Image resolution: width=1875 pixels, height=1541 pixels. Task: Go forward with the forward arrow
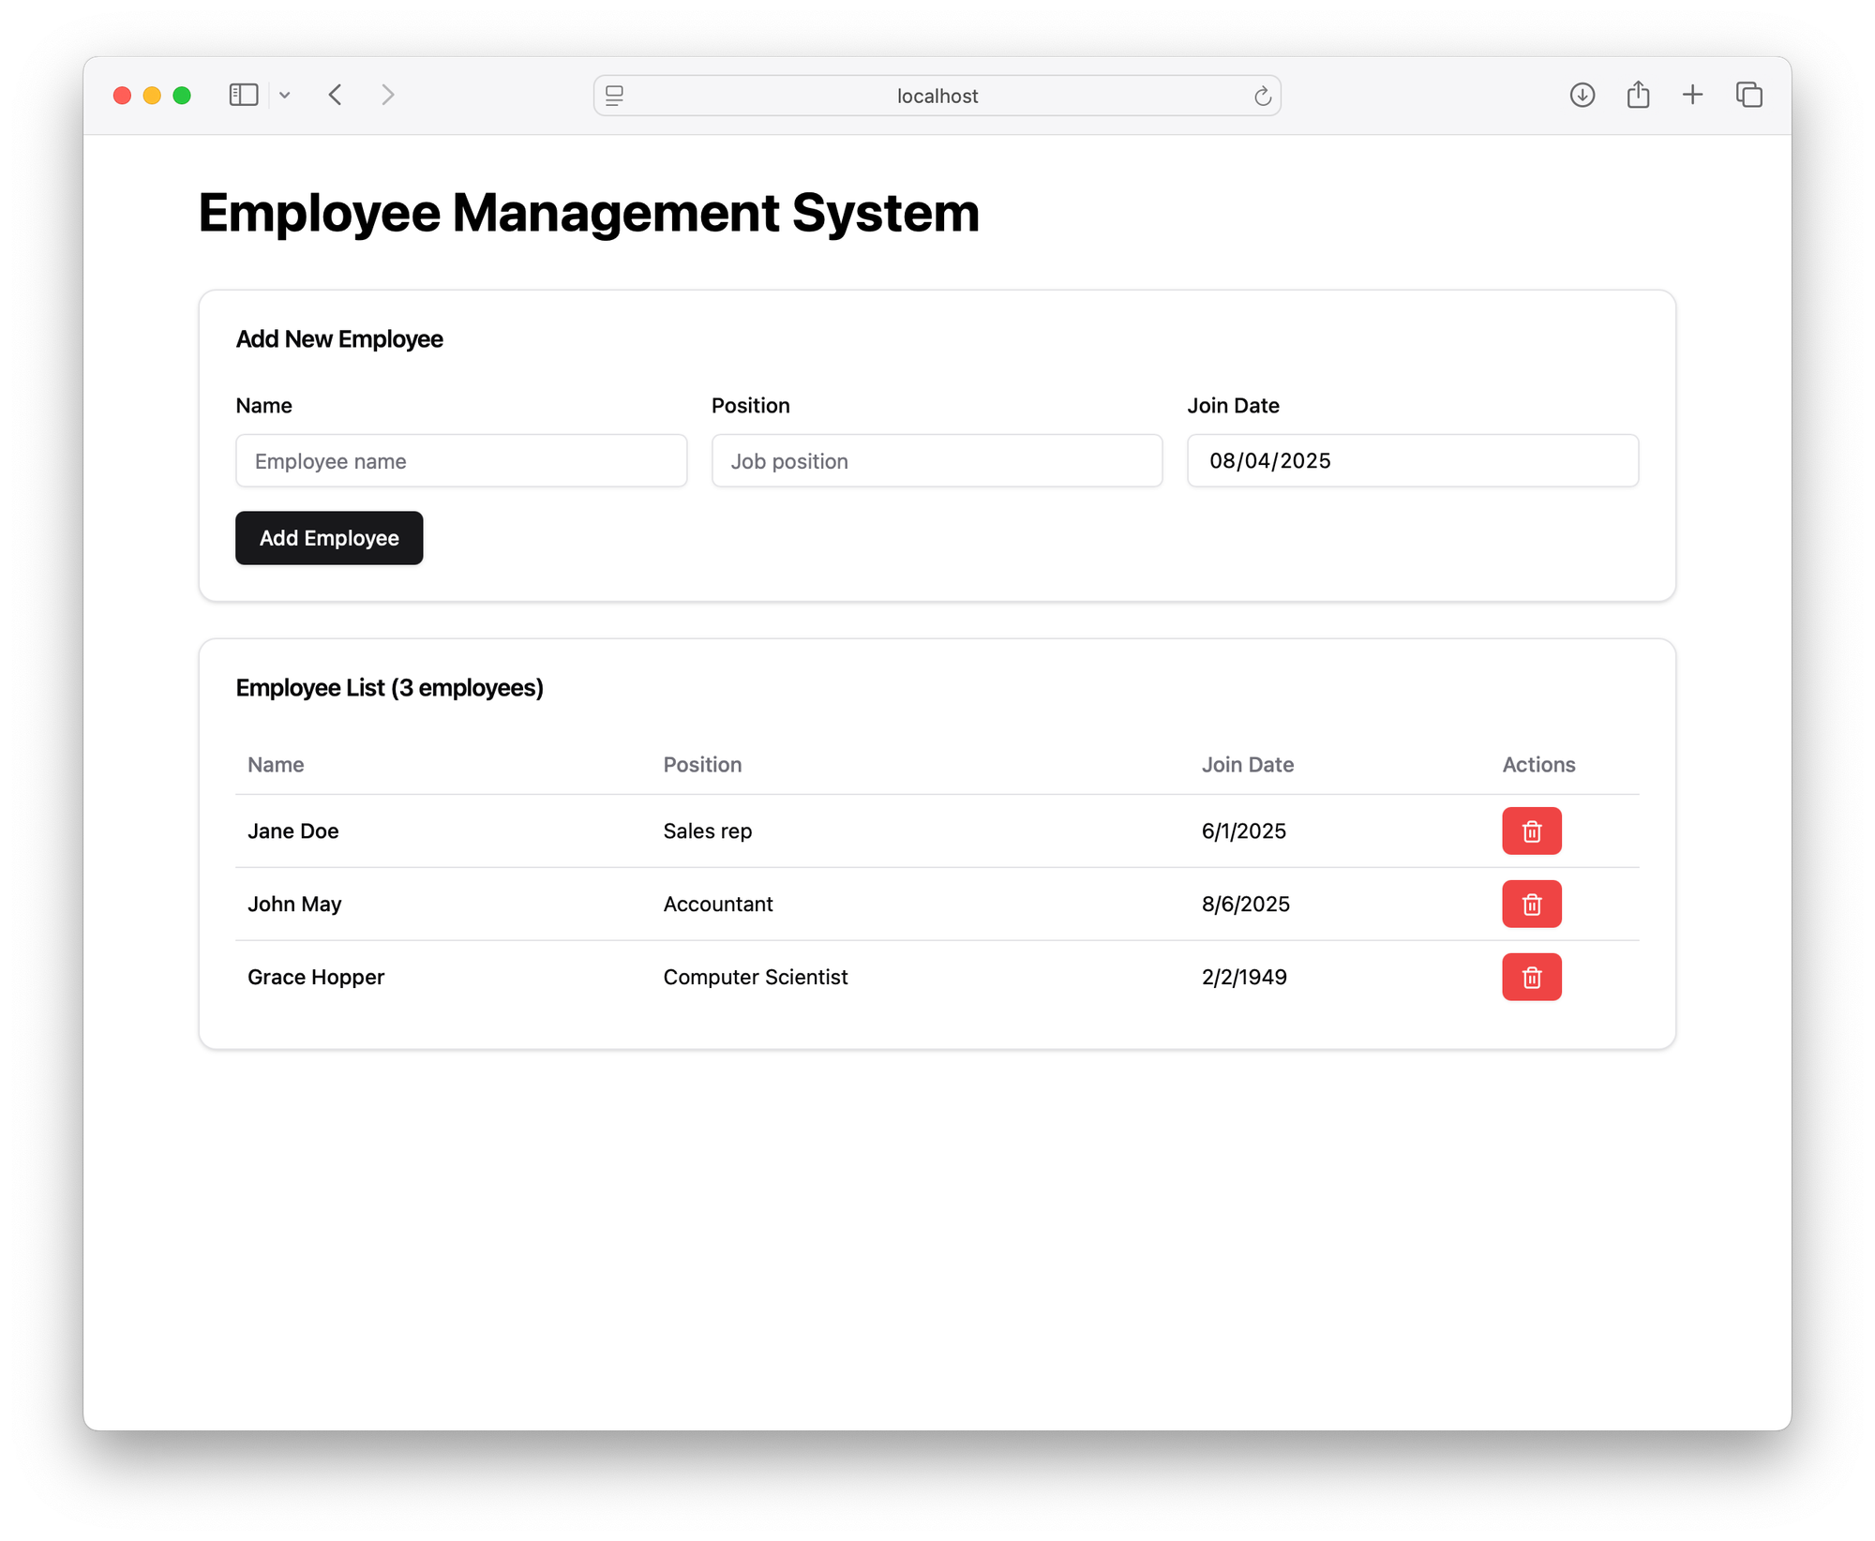(387, 95)
